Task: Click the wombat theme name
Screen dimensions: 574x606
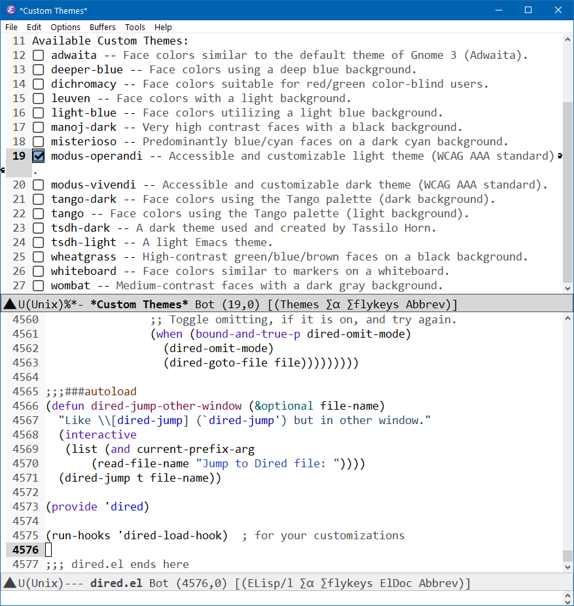Action: (70, 285)
